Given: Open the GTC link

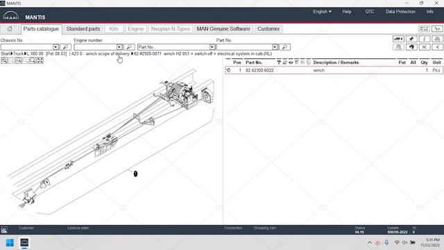Looking at the screenshot, I should [370, 12].
